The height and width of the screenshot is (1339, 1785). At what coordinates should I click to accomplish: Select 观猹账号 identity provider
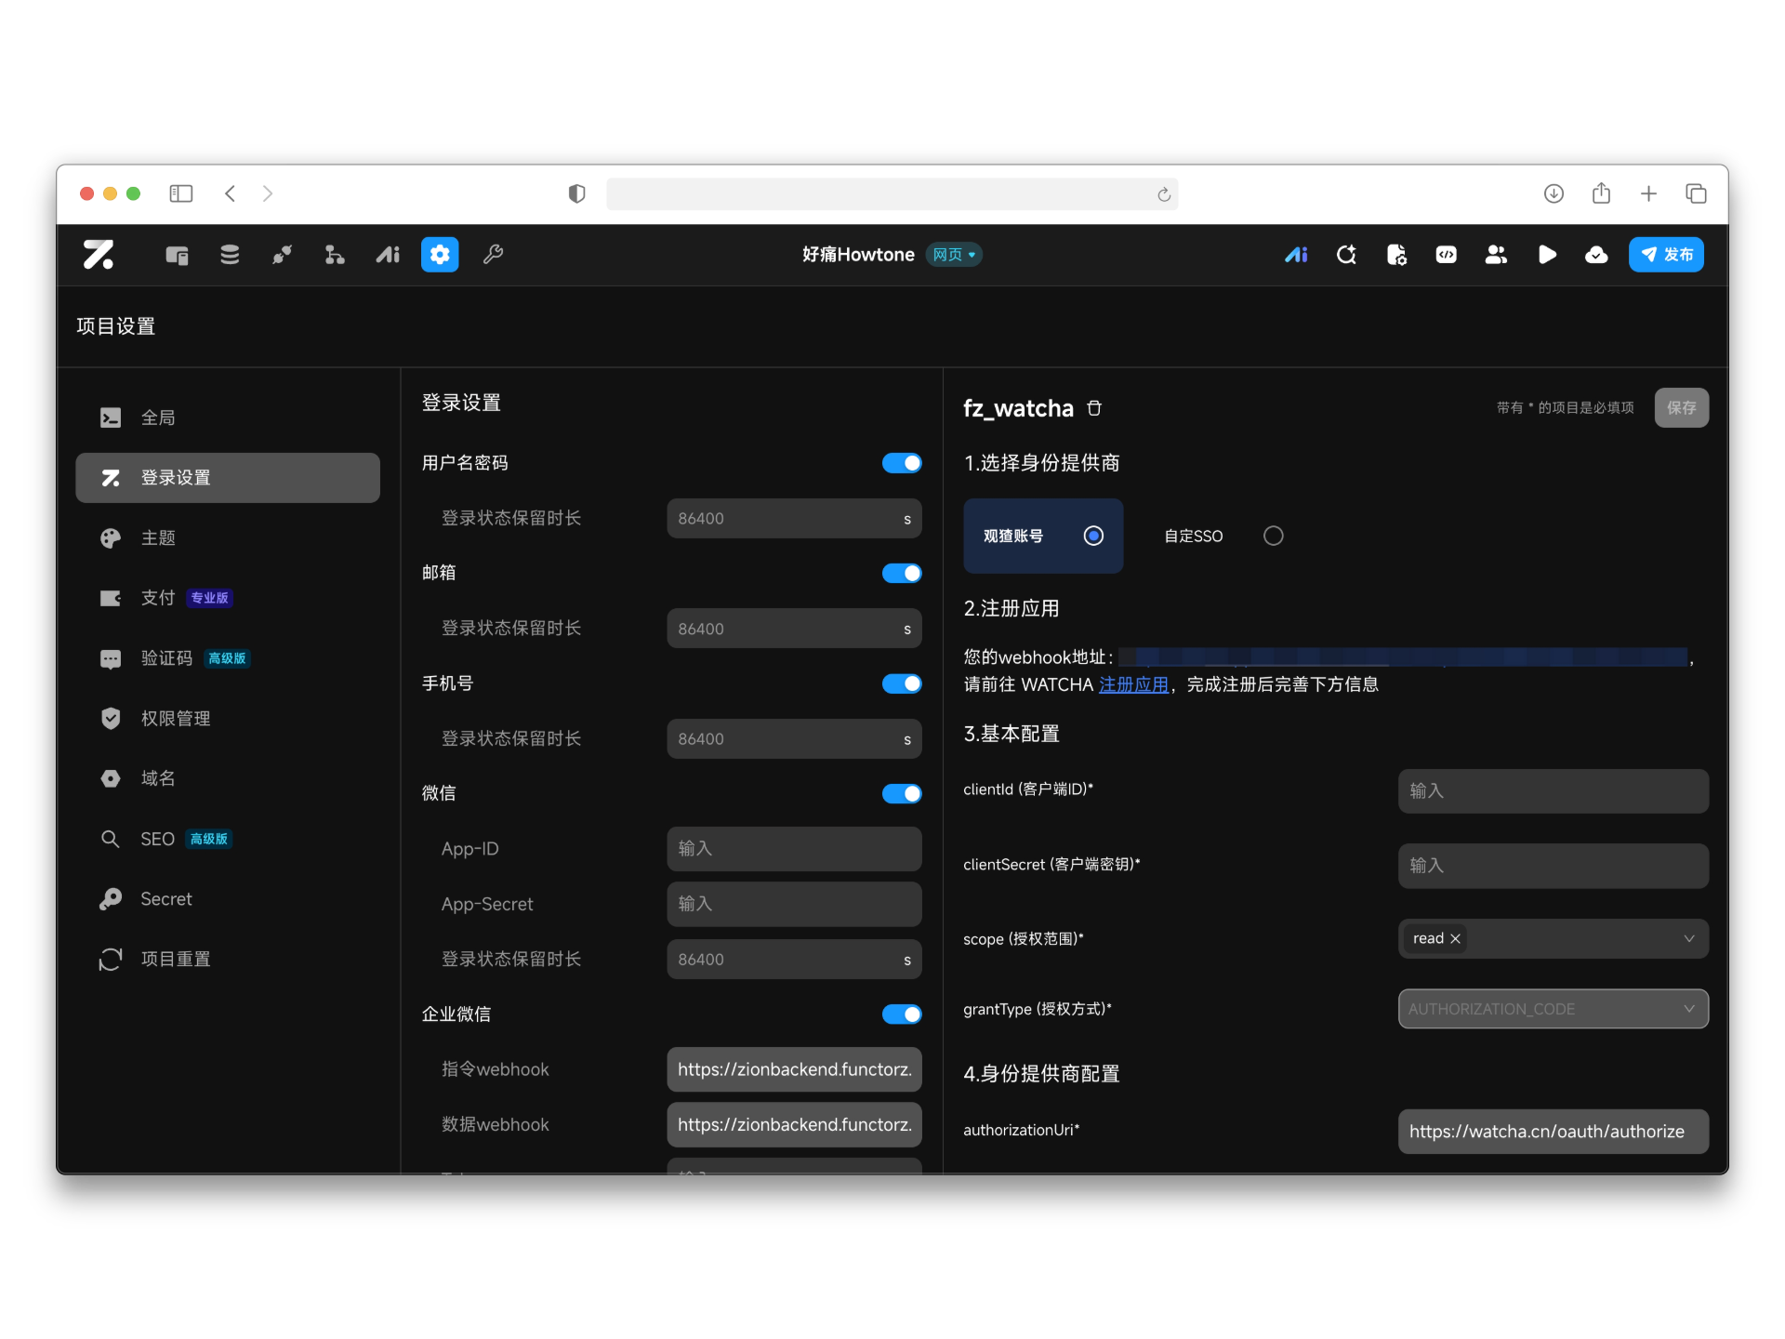1043,536
